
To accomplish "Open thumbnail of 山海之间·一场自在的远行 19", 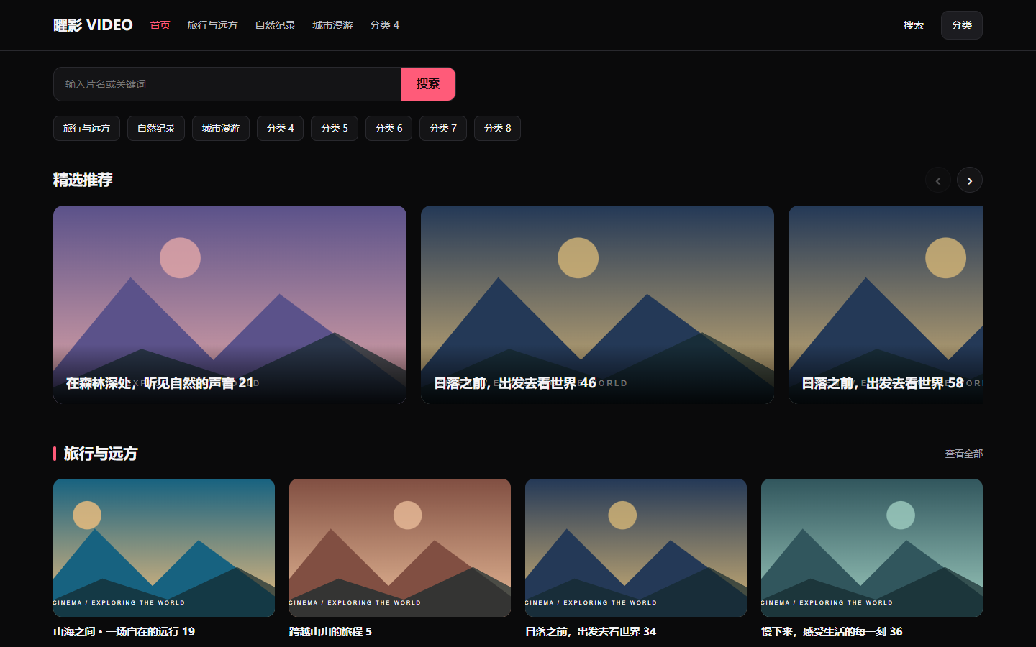I will (164, 548).
